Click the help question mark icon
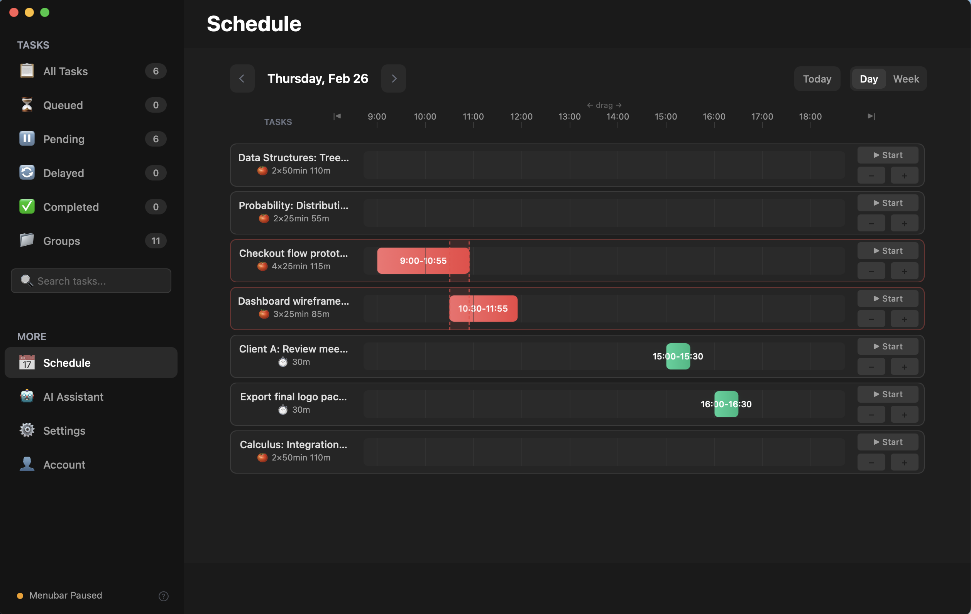Image resolution: width=971 pixels, height=614 pixels. pos(163,596)
